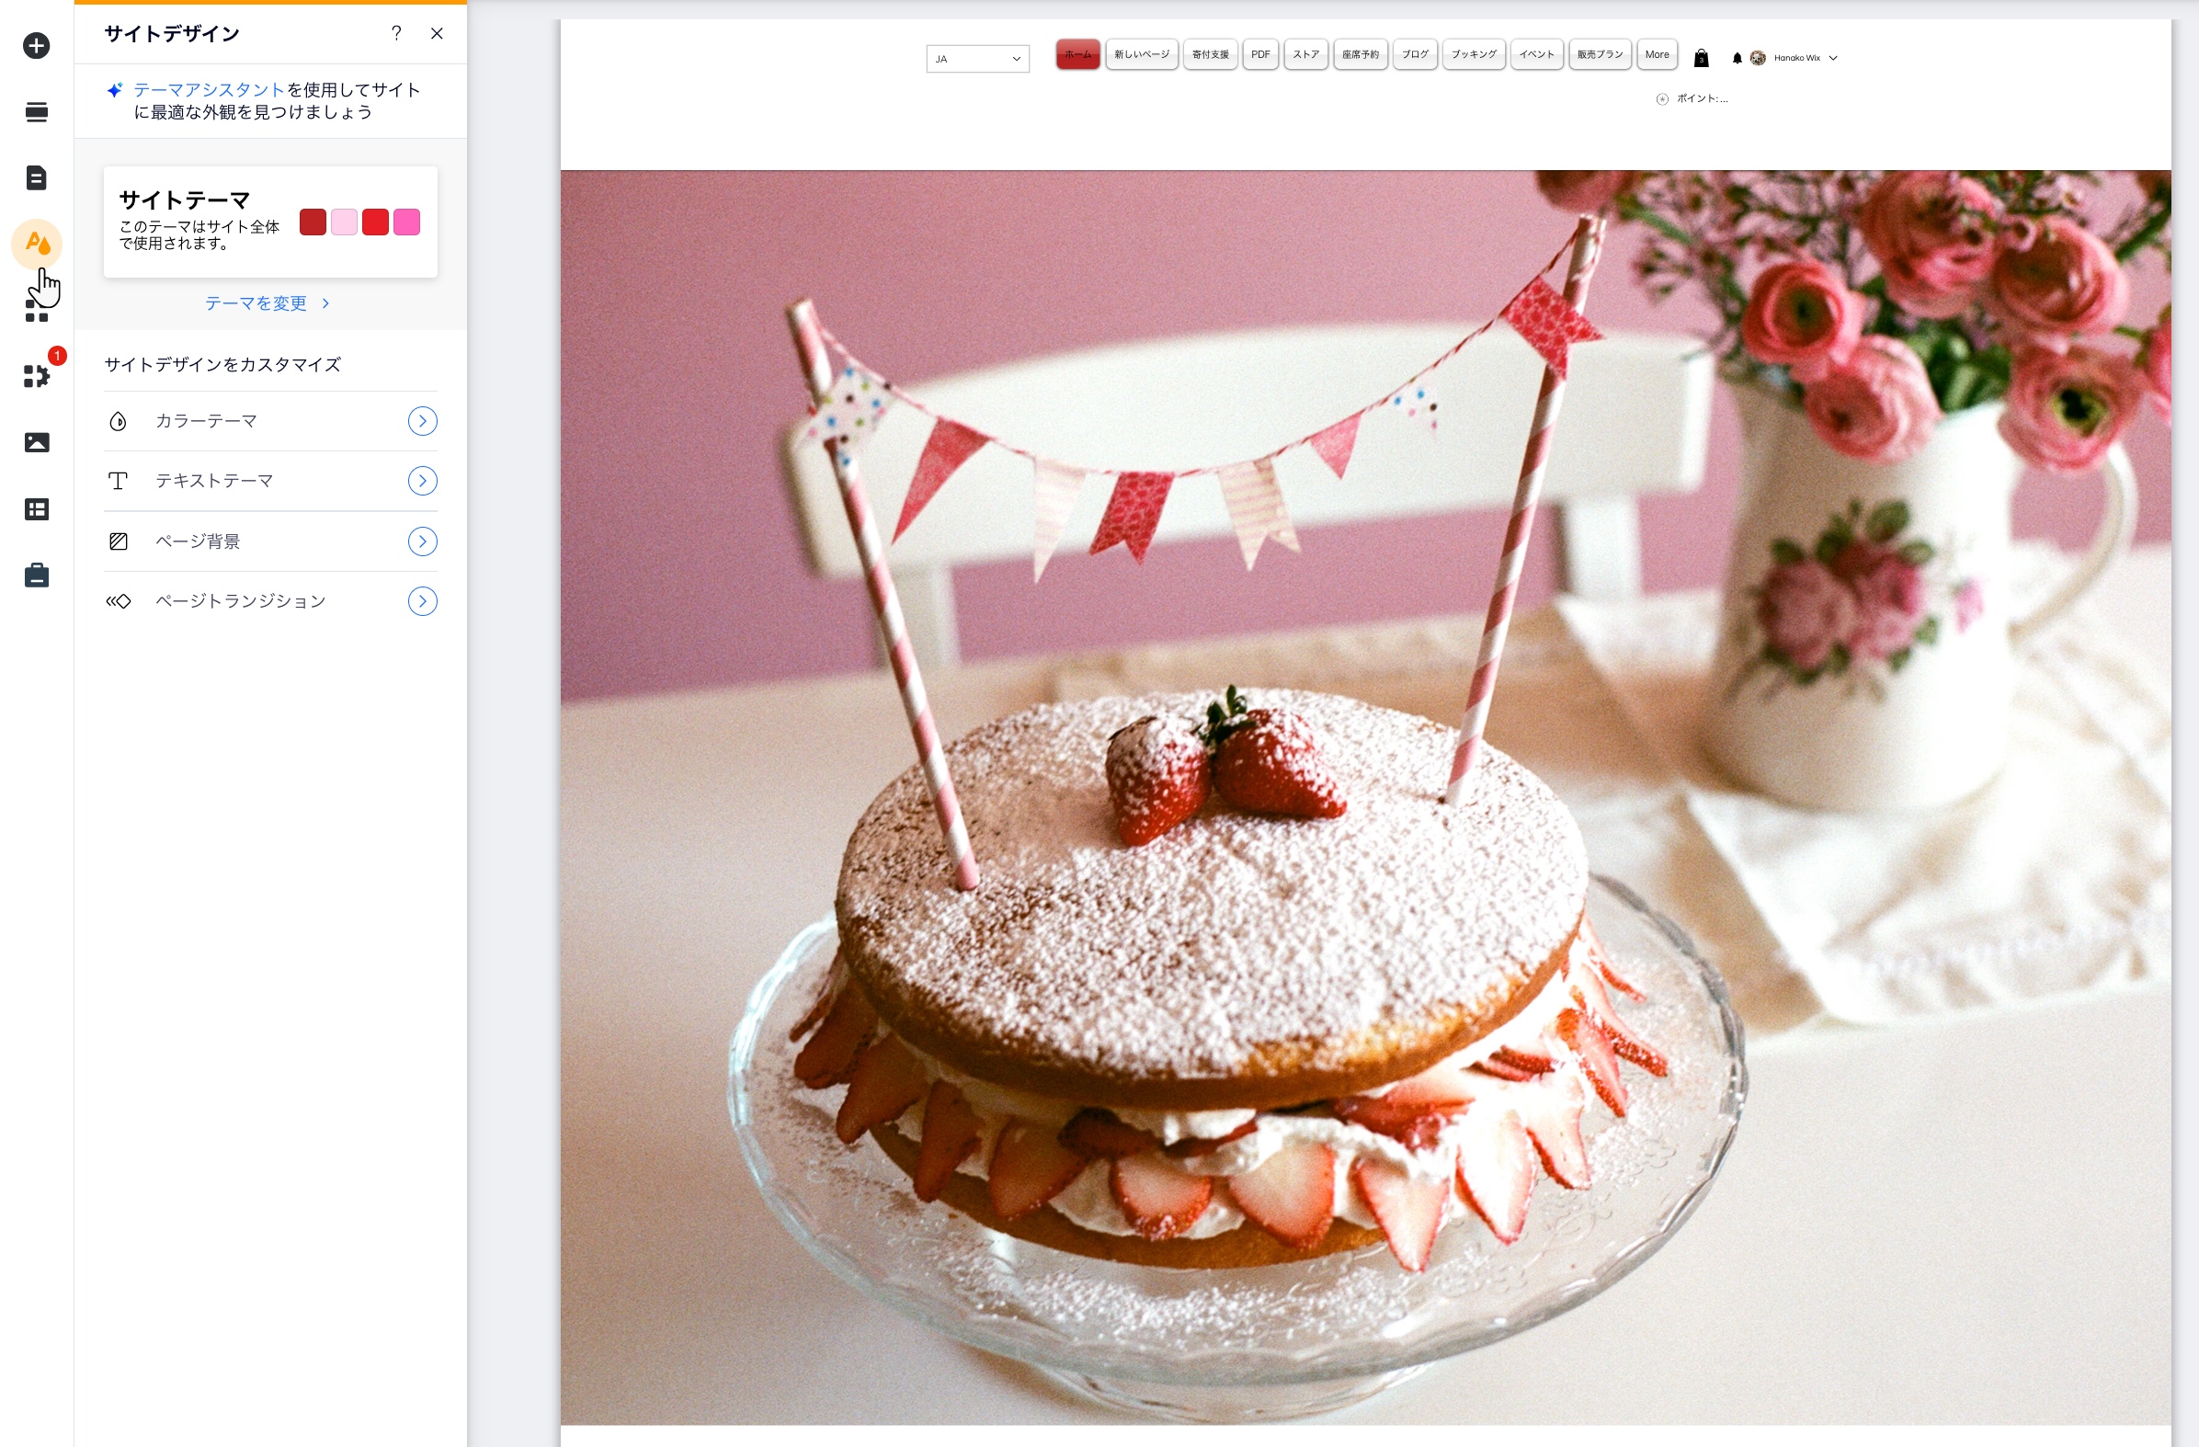This screenshot has height=1447, width=2199.
Task: Select the ブログ navigation tab
Action: (x=1413, y=58)
